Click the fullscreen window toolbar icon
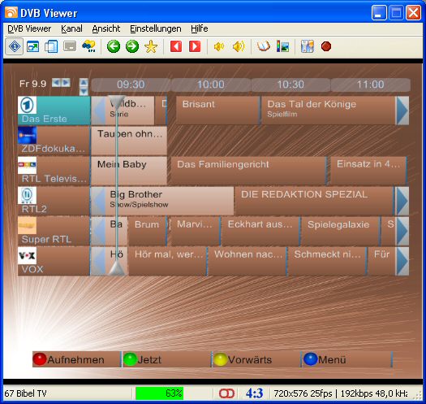The image size is (426, 404). coord(33,46)
